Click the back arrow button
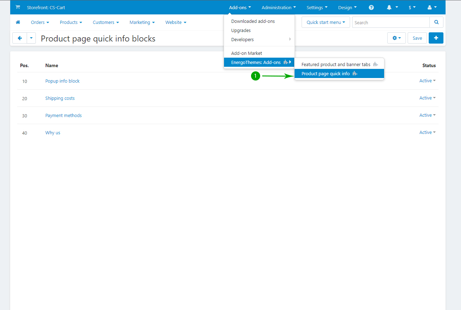Image resolution: width=461 pixels, height=310 pixels. [20, 38]
